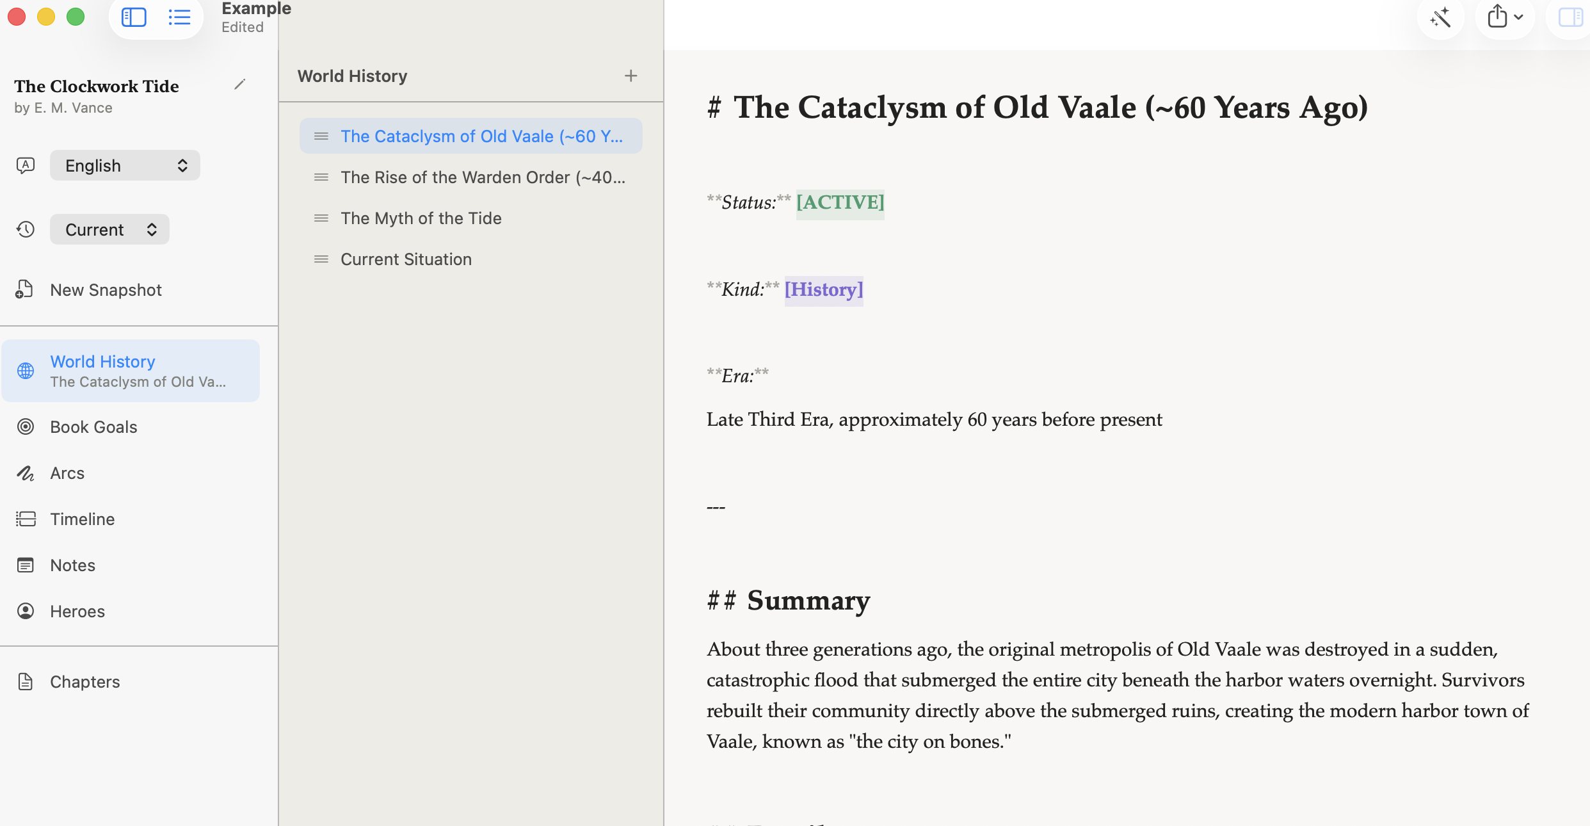This screenshot has height=826, width=1590.
Task: Click drag handle of Warden Order row
Action: [321, 177]
